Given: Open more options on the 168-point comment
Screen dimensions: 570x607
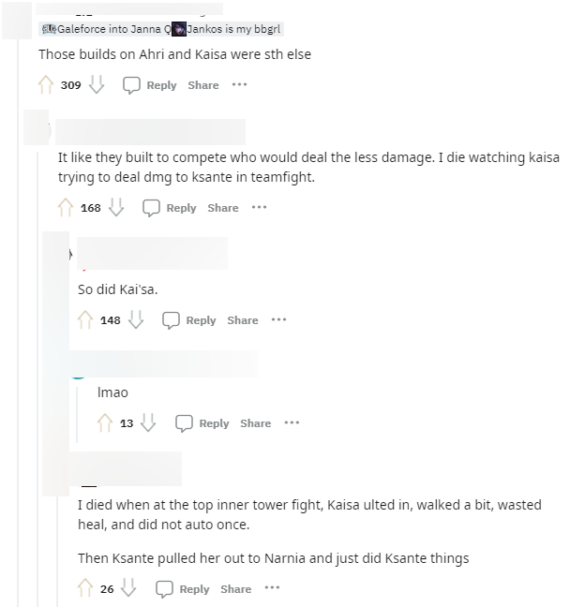Looking at the screenshot, I should pyautogui.click(x=260, y=208).
